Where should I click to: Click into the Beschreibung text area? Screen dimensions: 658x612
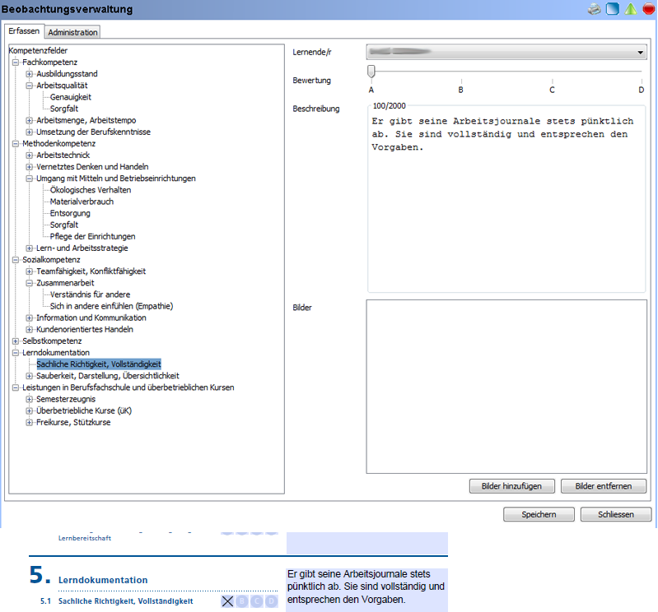pyautogui.click(x=506, y=199)
